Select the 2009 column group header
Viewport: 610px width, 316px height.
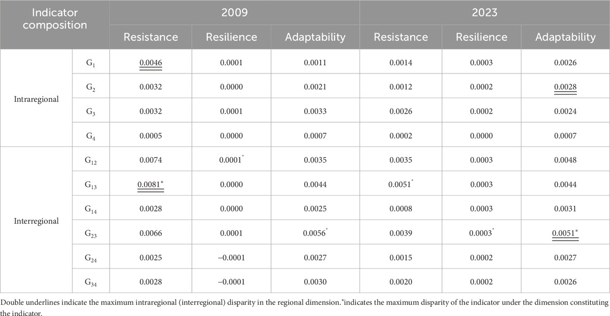[234, 12]
